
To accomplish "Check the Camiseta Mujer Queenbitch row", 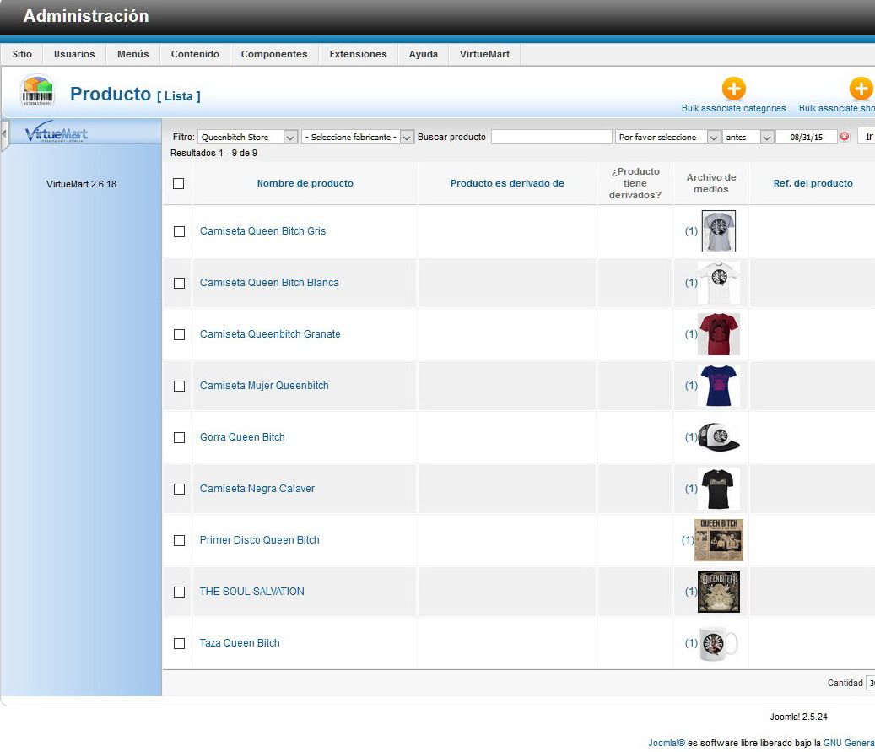I will 179,386.
